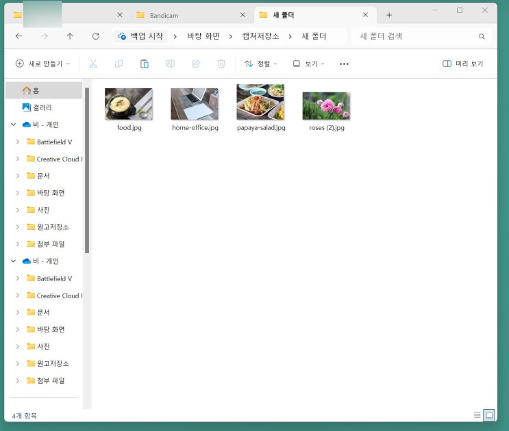The width and height of the screenshot is (509, 431).
Task: Open the 정렬 sort dropdown
Action: click(261, 64)
